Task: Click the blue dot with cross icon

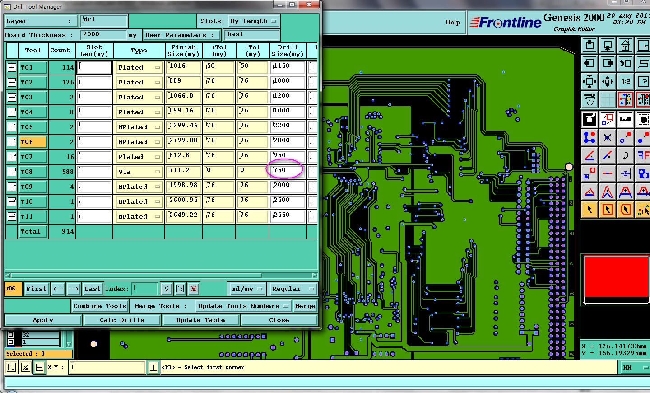Action: pyautogui.click(x=608, y=137)
